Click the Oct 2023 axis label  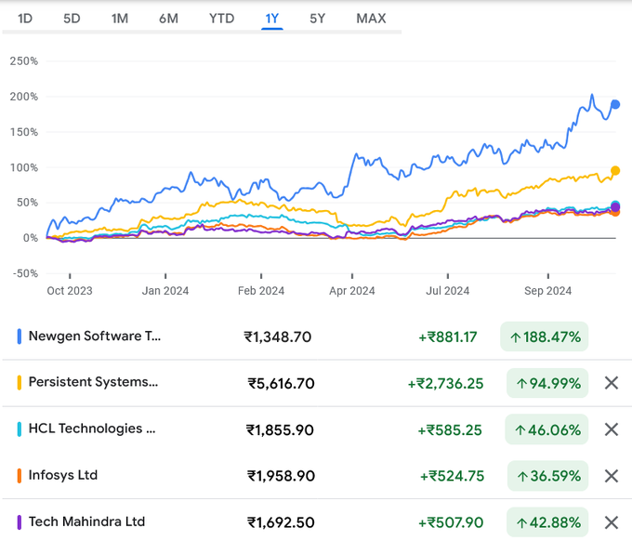tap(70, 291)
